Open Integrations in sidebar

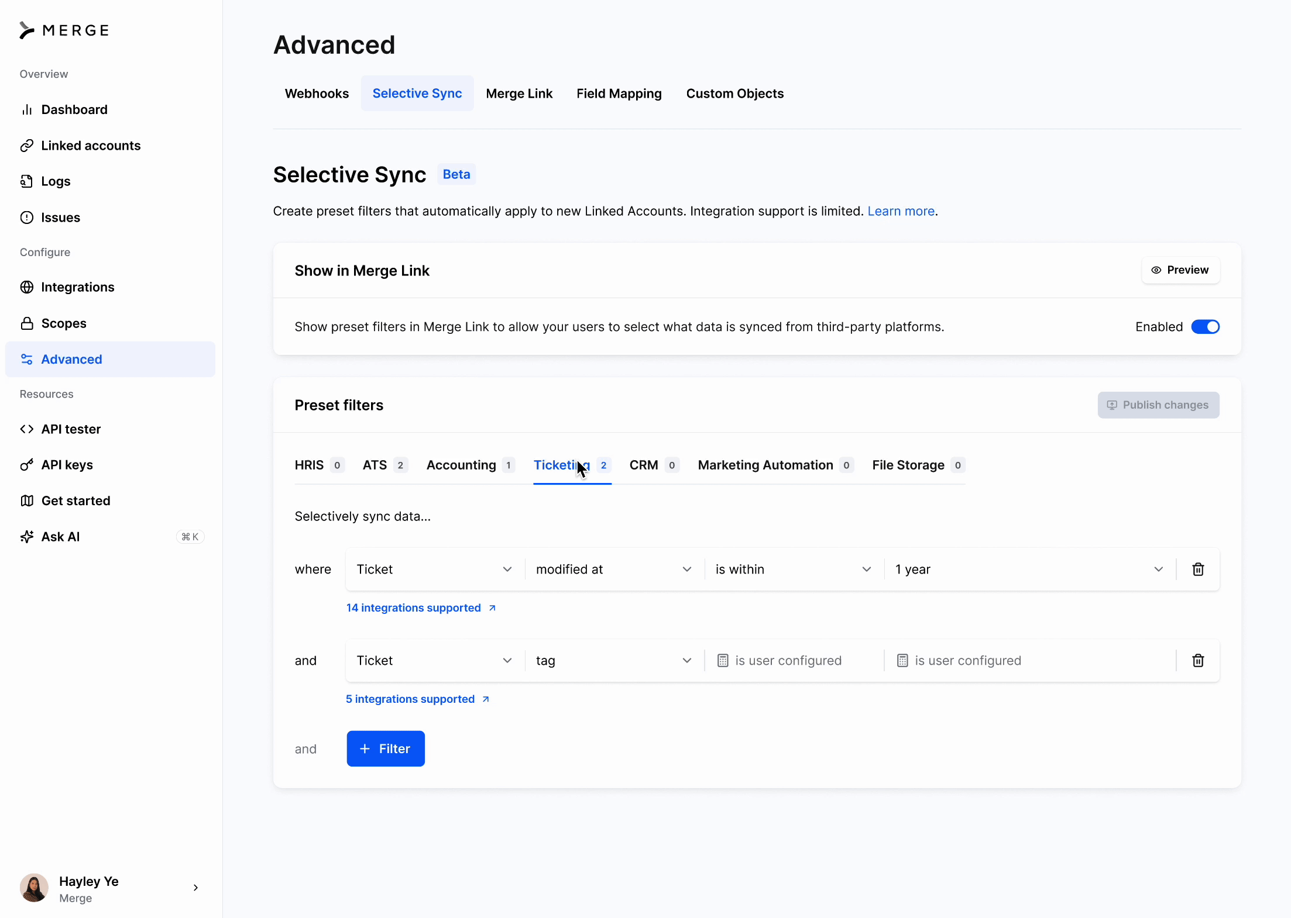(x=110, y=287)
